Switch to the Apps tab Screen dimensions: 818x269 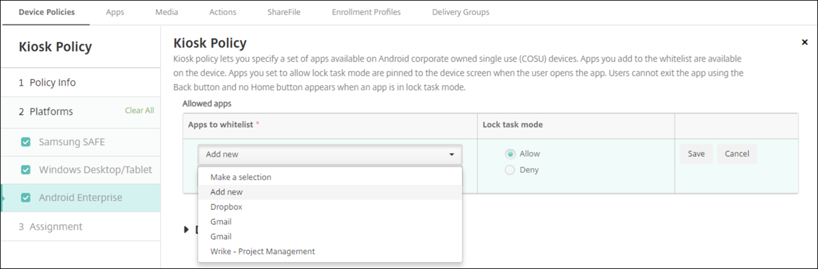115,12
